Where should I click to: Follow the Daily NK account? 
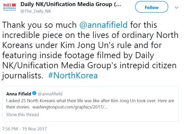pyautogui.click(x=152, y=7)
